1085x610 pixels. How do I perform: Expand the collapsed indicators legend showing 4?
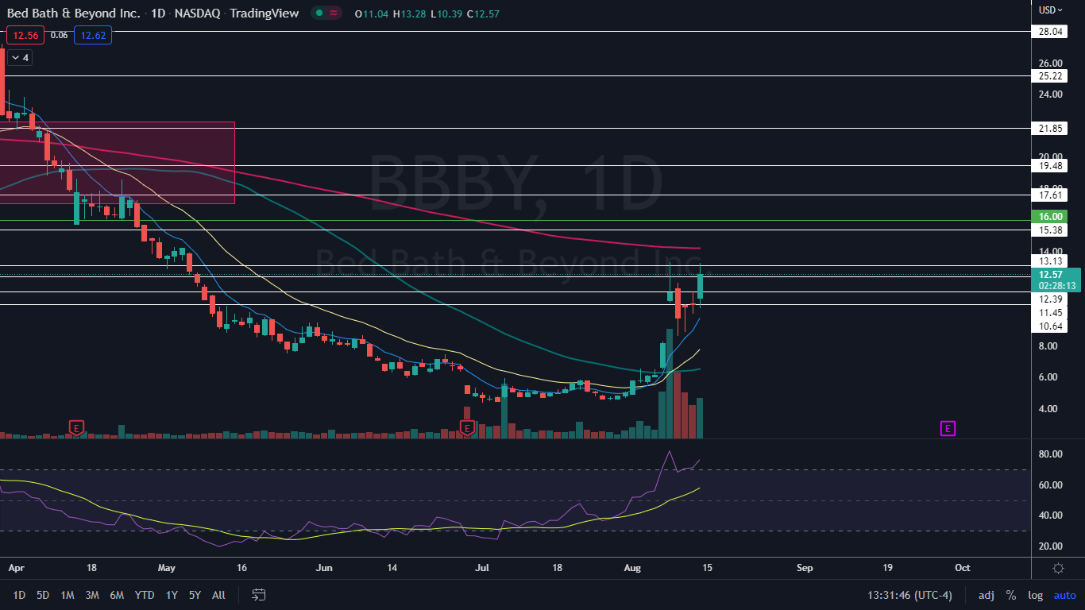pos(19,57)
